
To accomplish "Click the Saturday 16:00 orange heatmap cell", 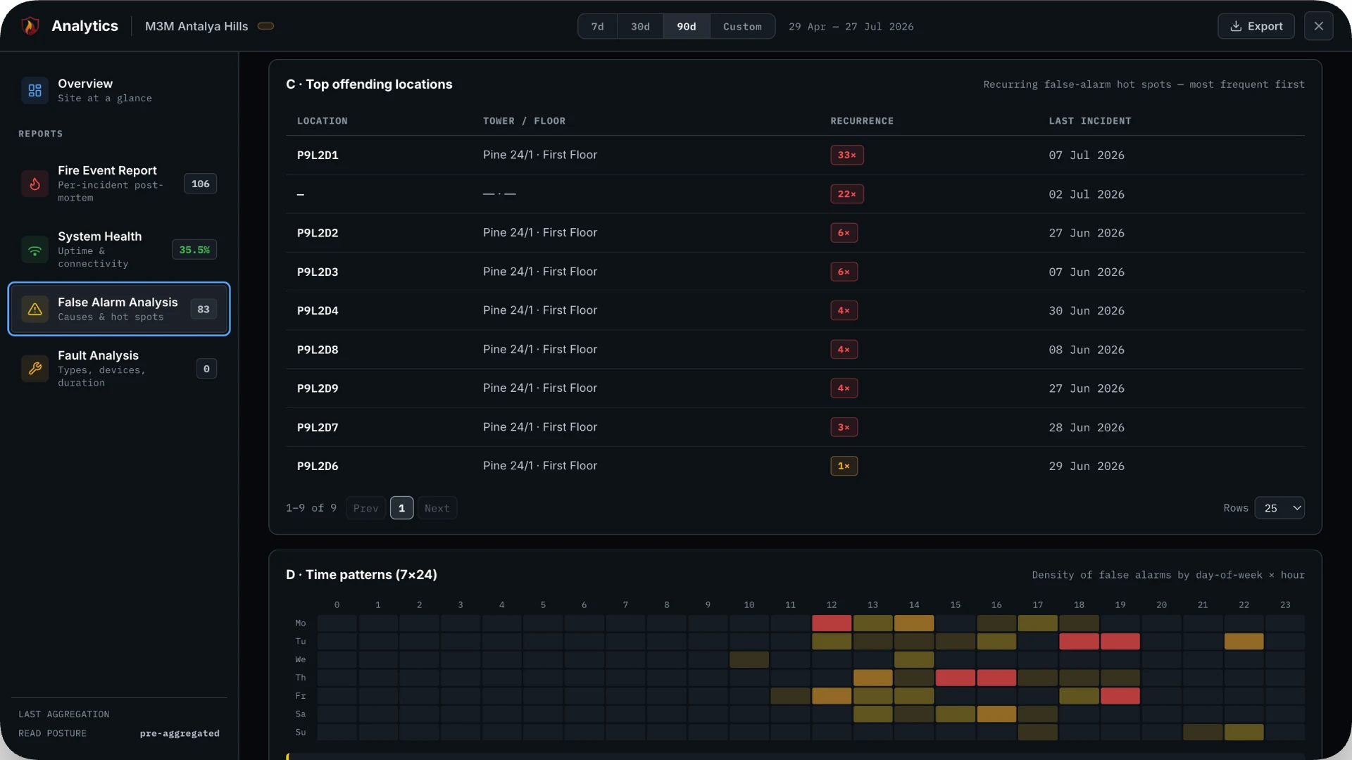I will coord(996,714).
